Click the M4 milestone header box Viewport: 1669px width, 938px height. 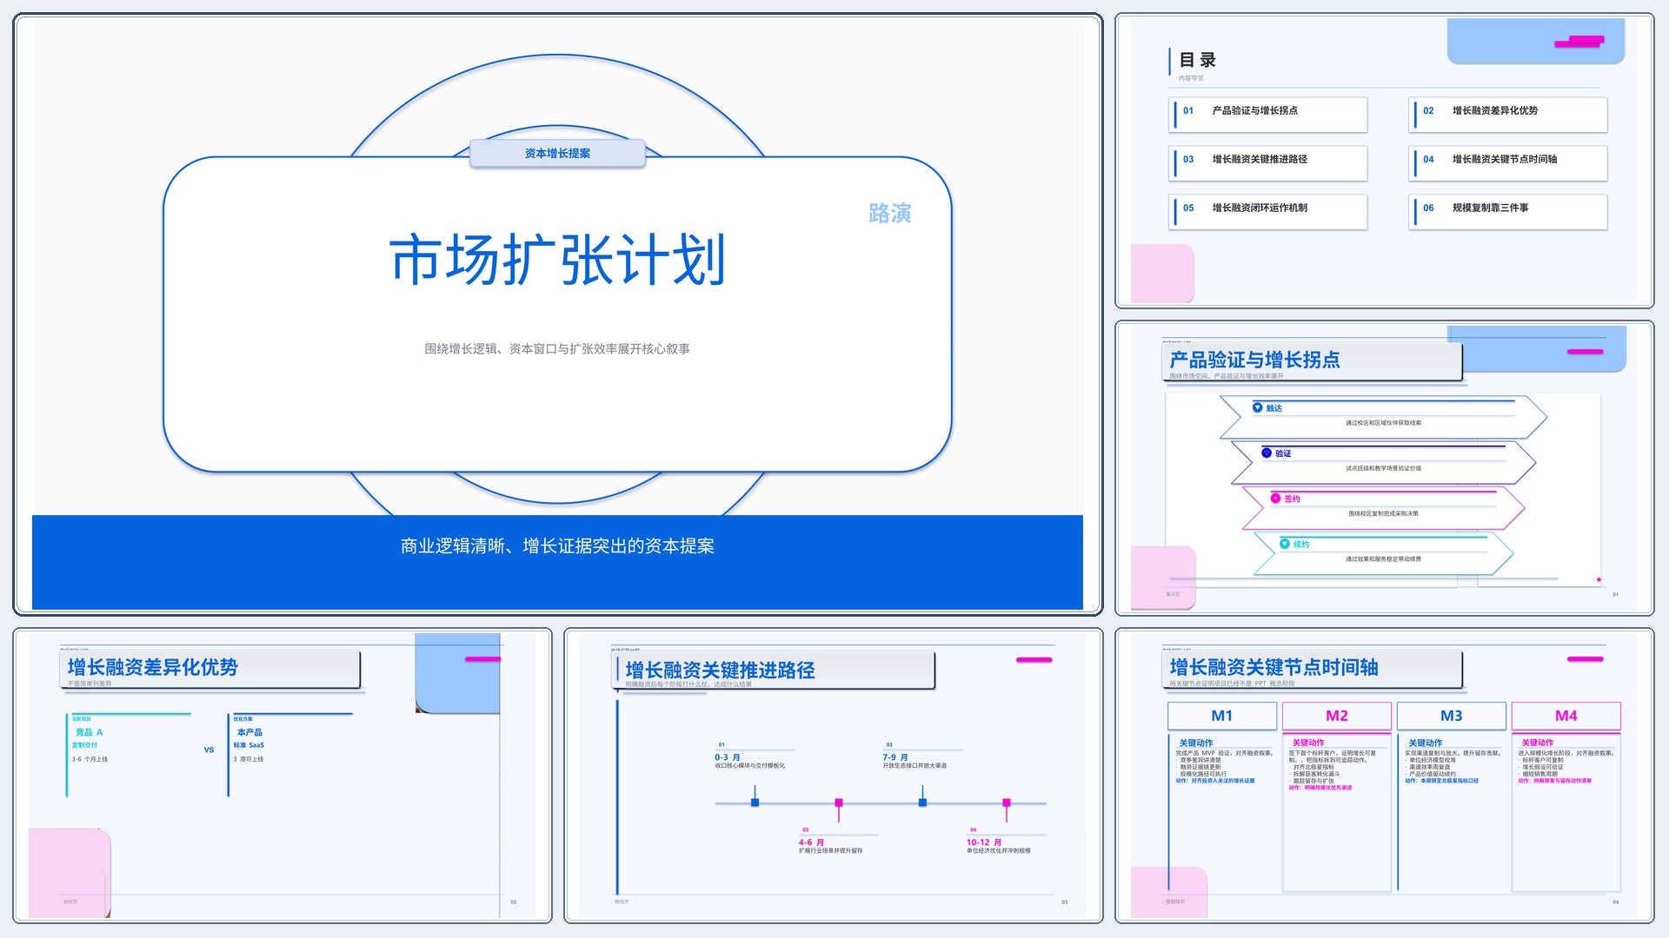pos(1566,716)
